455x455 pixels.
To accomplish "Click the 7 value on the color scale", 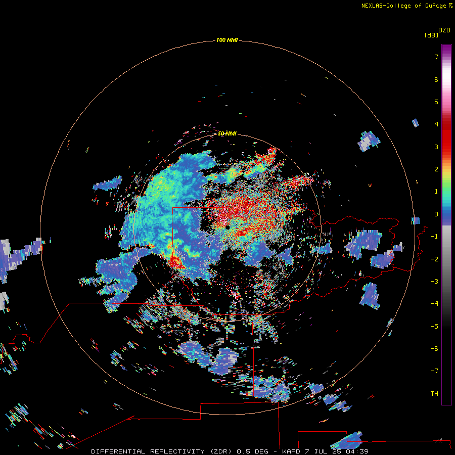I will [436, 57].
